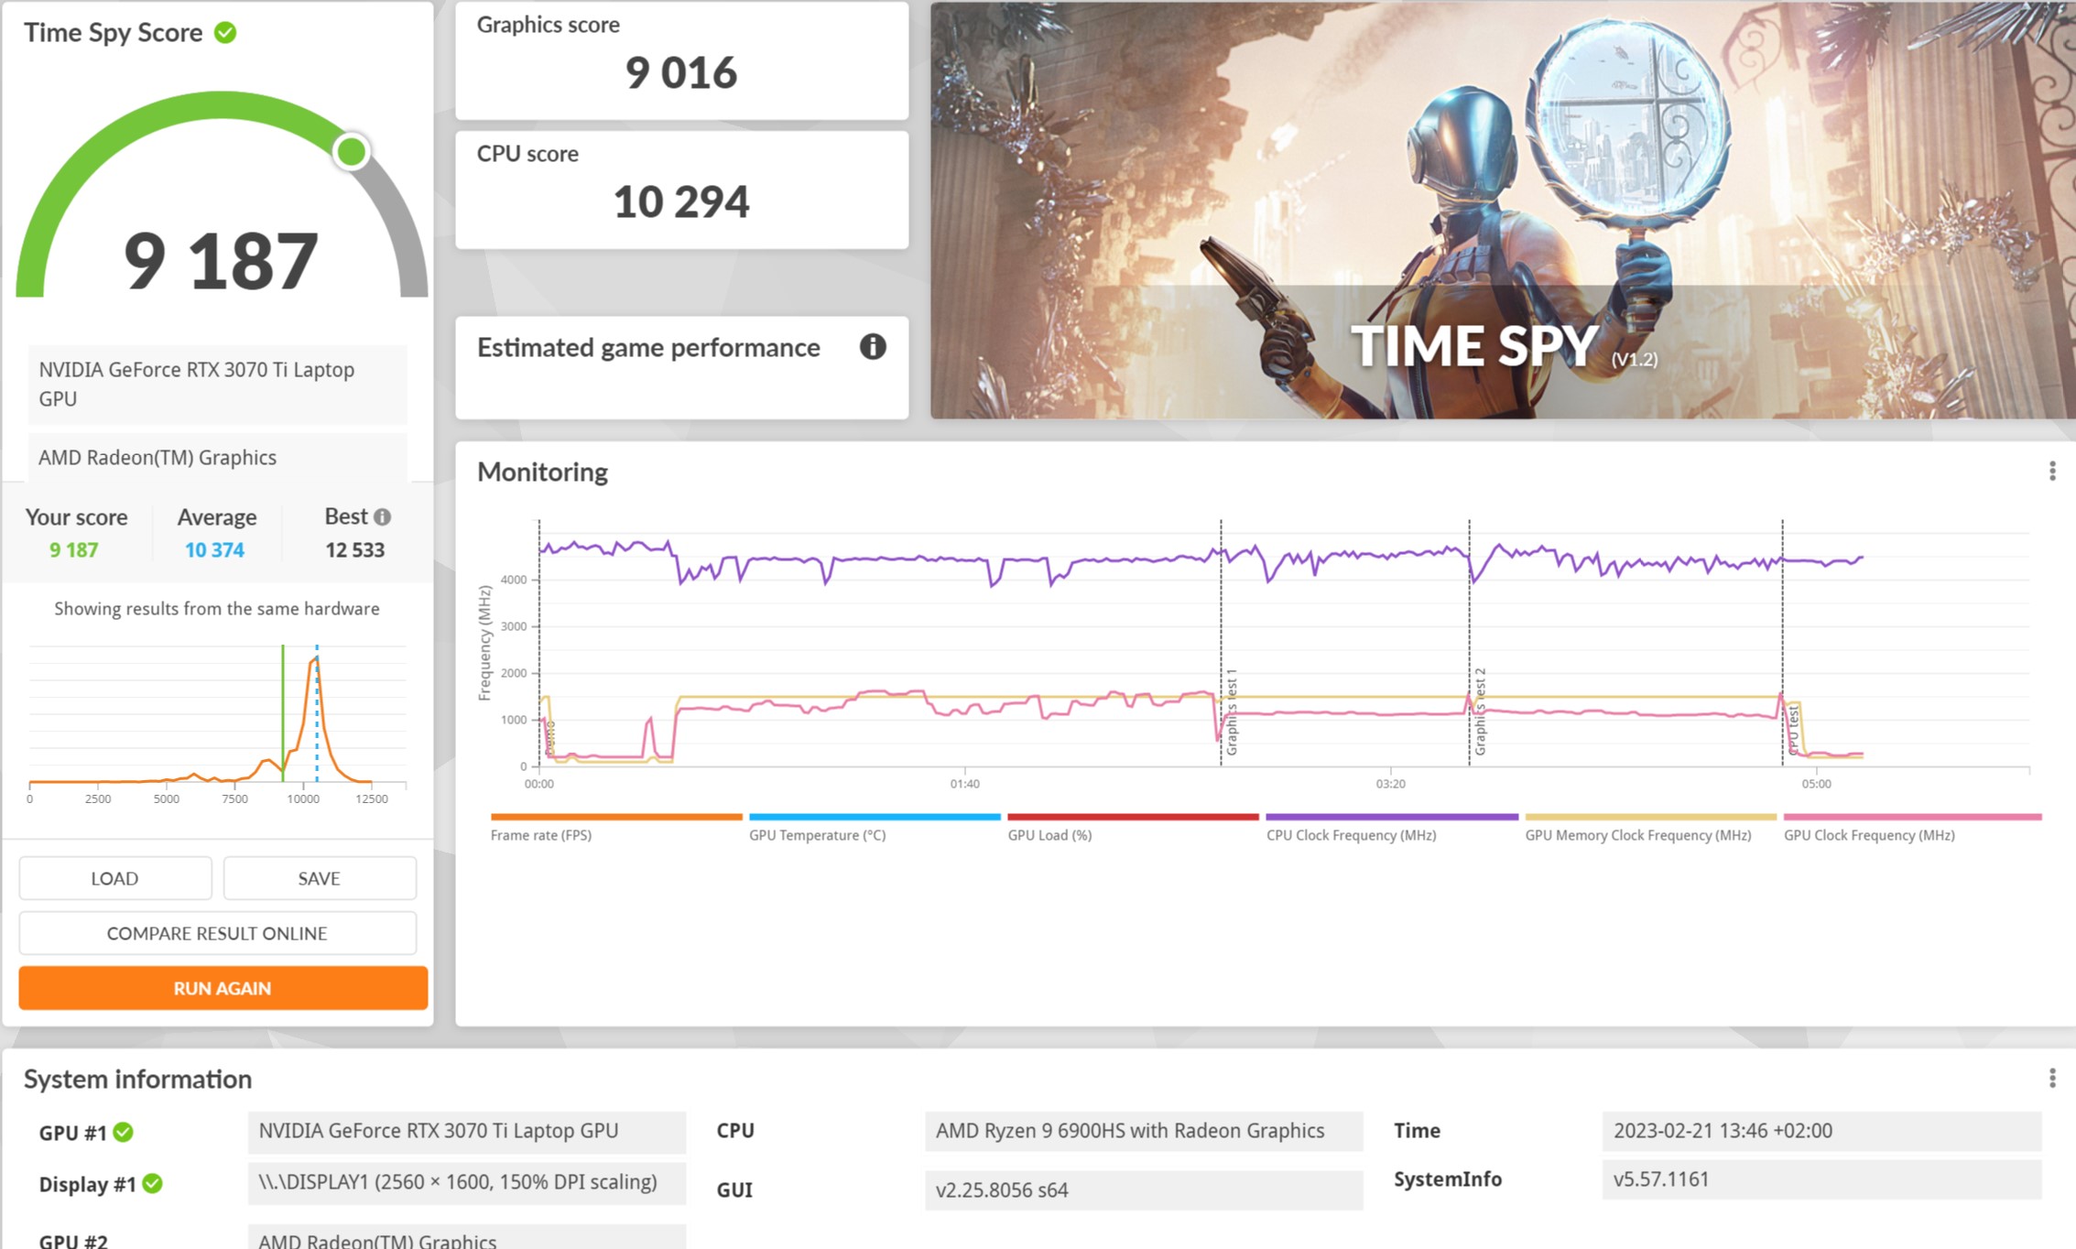Viewport: 2076px width, 1249px height.
Task: Click the green check next to GPU #1
Action: 123,1132
